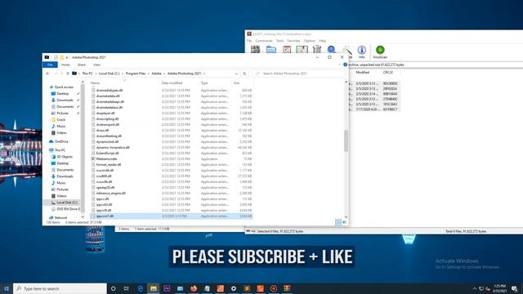
Task: Open Windows Start menu
Action: pyautogui.click(x=7, y=288)
